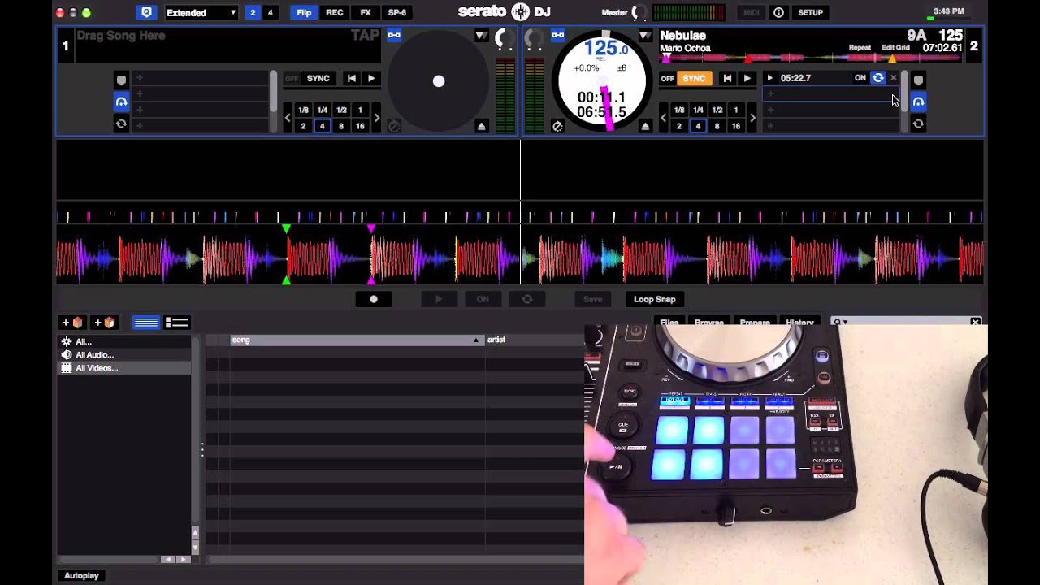The height and width of the screenshot is (585, 1040).
Task: Select deck 1 loops tab icon
Action: click(x=121, y=123)
